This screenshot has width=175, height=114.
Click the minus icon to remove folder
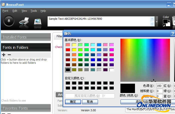(x=9, y=54)
